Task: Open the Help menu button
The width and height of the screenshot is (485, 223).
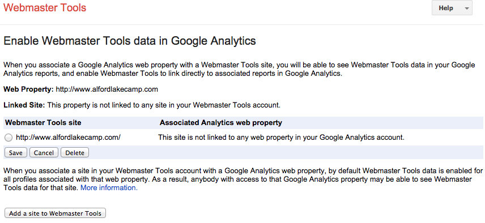Action: [452, 8]
